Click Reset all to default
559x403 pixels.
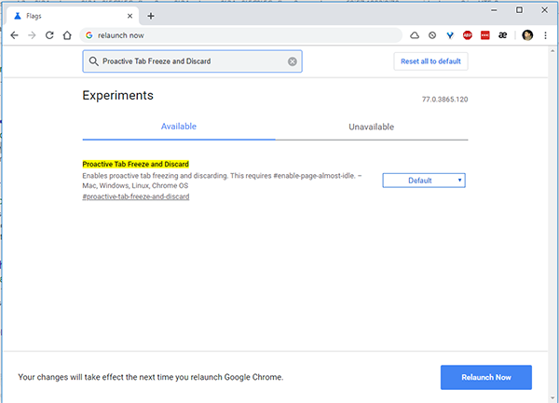click(430, 61)
